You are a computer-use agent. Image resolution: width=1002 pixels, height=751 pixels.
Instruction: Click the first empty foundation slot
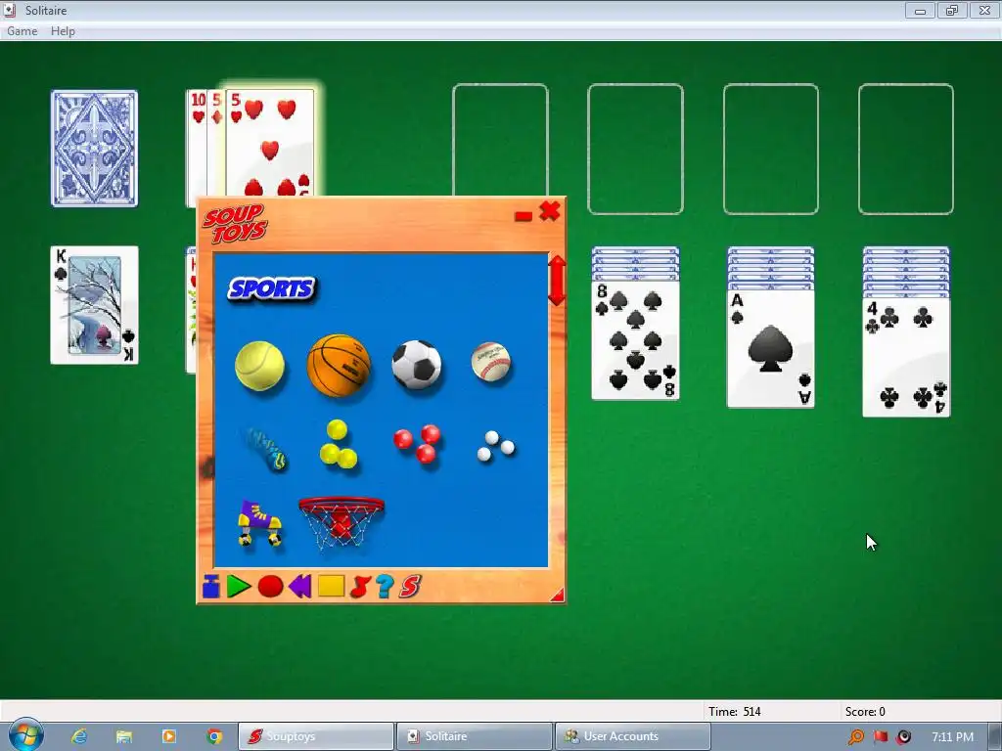point(500,140)
